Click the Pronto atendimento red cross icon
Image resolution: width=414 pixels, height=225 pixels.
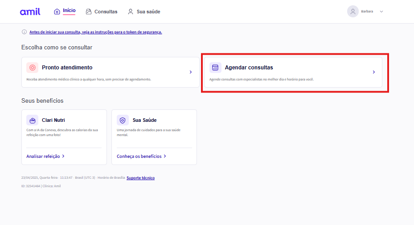pos(32,68)
